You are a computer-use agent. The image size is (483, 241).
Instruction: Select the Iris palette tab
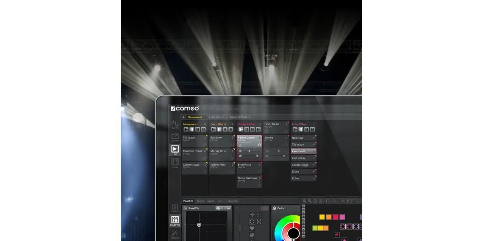pyautogui.click(x=221, y=201)
